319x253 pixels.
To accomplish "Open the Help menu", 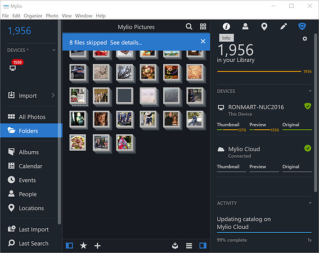I will point(101,16).
